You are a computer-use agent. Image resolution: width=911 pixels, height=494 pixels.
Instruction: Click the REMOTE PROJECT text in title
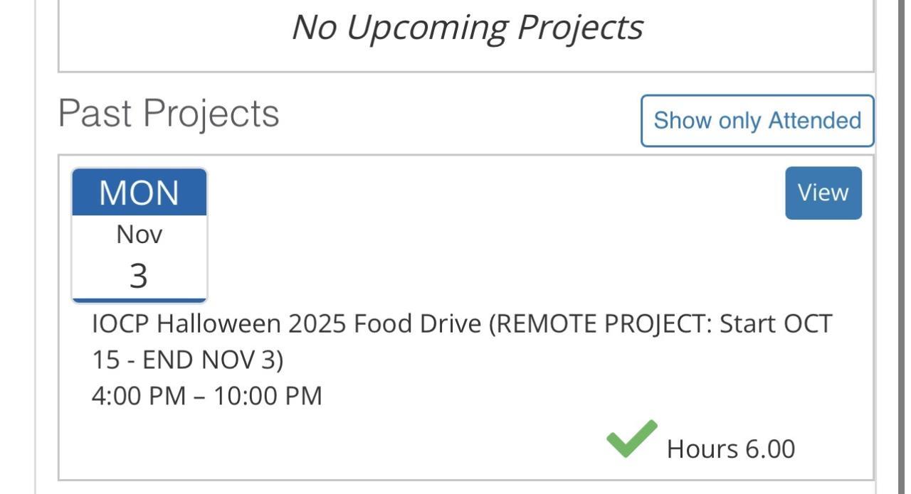point(602,324)
